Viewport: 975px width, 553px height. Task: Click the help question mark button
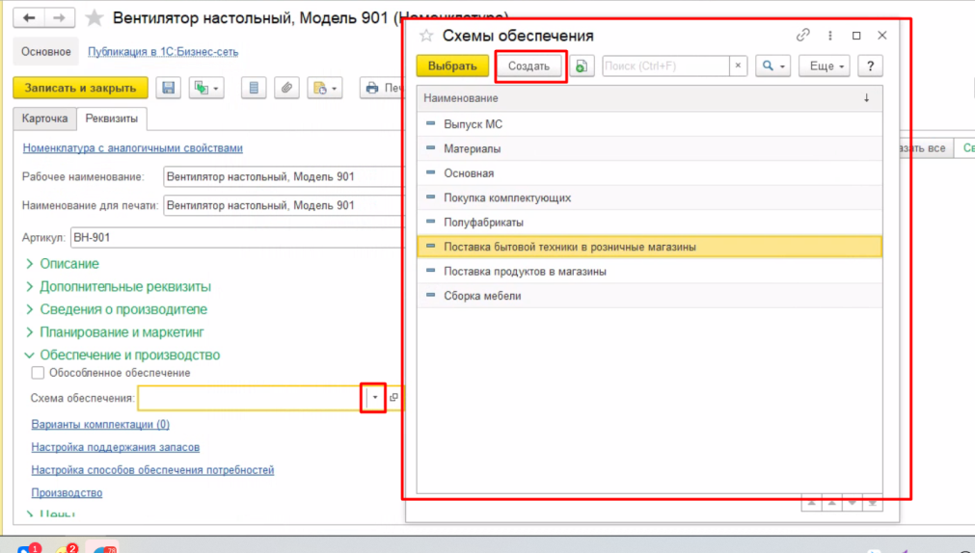(x=870, y=66)
